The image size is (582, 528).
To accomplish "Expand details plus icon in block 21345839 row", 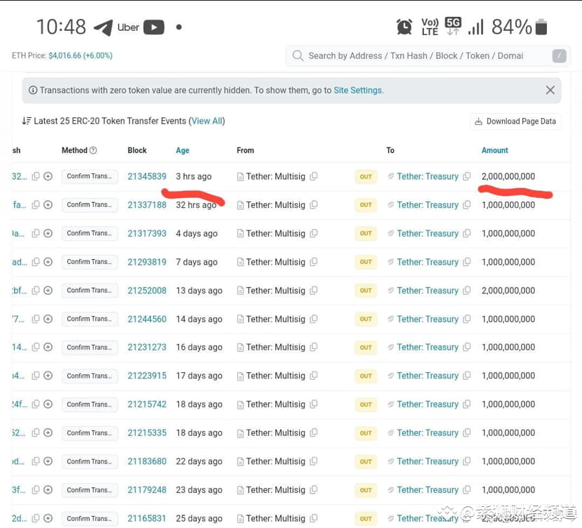I will pos(48,176).
